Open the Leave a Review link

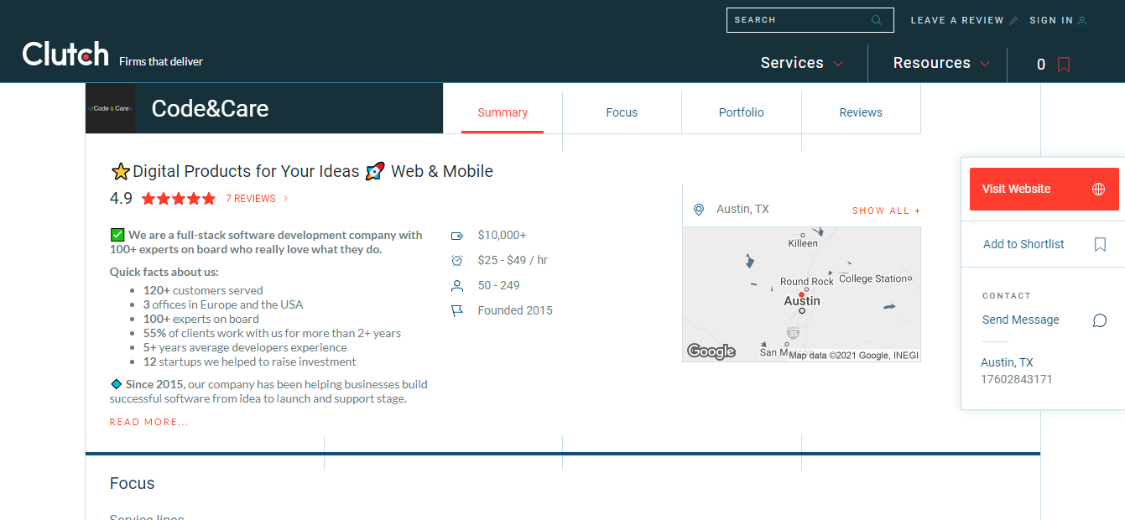pyautogui.click(x=957, y=20)
